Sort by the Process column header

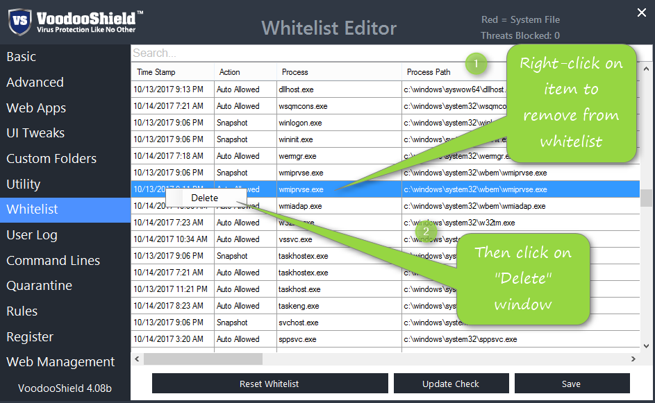tap(339, 71)
